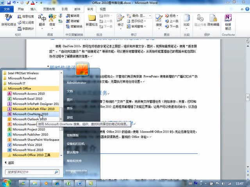Open Microsoft OneNote 2010 in the programs list
Image resolution: width=250 pixels, height=187 pixels.
(x=30, y=114)
